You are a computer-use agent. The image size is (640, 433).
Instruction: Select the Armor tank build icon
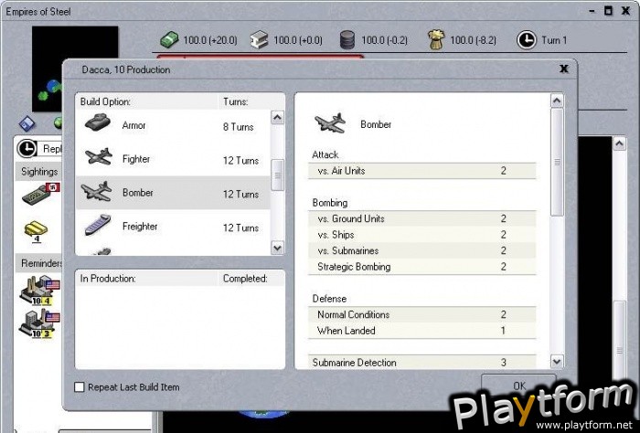98,122
